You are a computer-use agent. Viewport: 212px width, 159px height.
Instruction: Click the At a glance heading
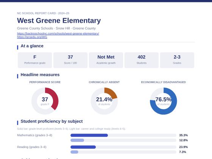point(32,46)
